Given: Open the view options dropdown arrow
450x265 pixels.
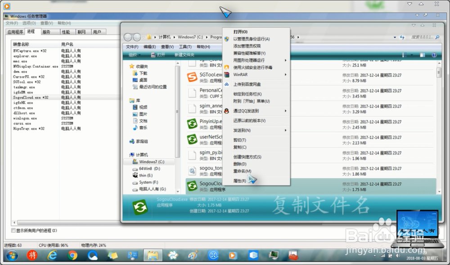Looking at the screenshot, I should pyautogui.click(x=412, y=55).
